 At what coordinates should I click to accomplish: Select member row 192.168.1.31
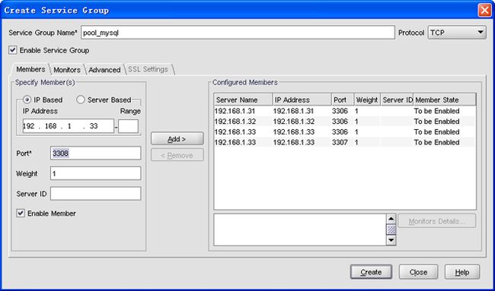click(x=344, y=111)
